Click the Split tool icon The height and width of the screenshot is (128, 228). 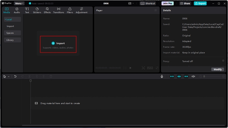[30, 76]
